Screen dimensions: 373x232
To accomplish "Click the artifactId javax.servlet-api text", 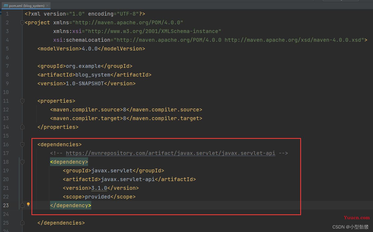I will [128, 179].
